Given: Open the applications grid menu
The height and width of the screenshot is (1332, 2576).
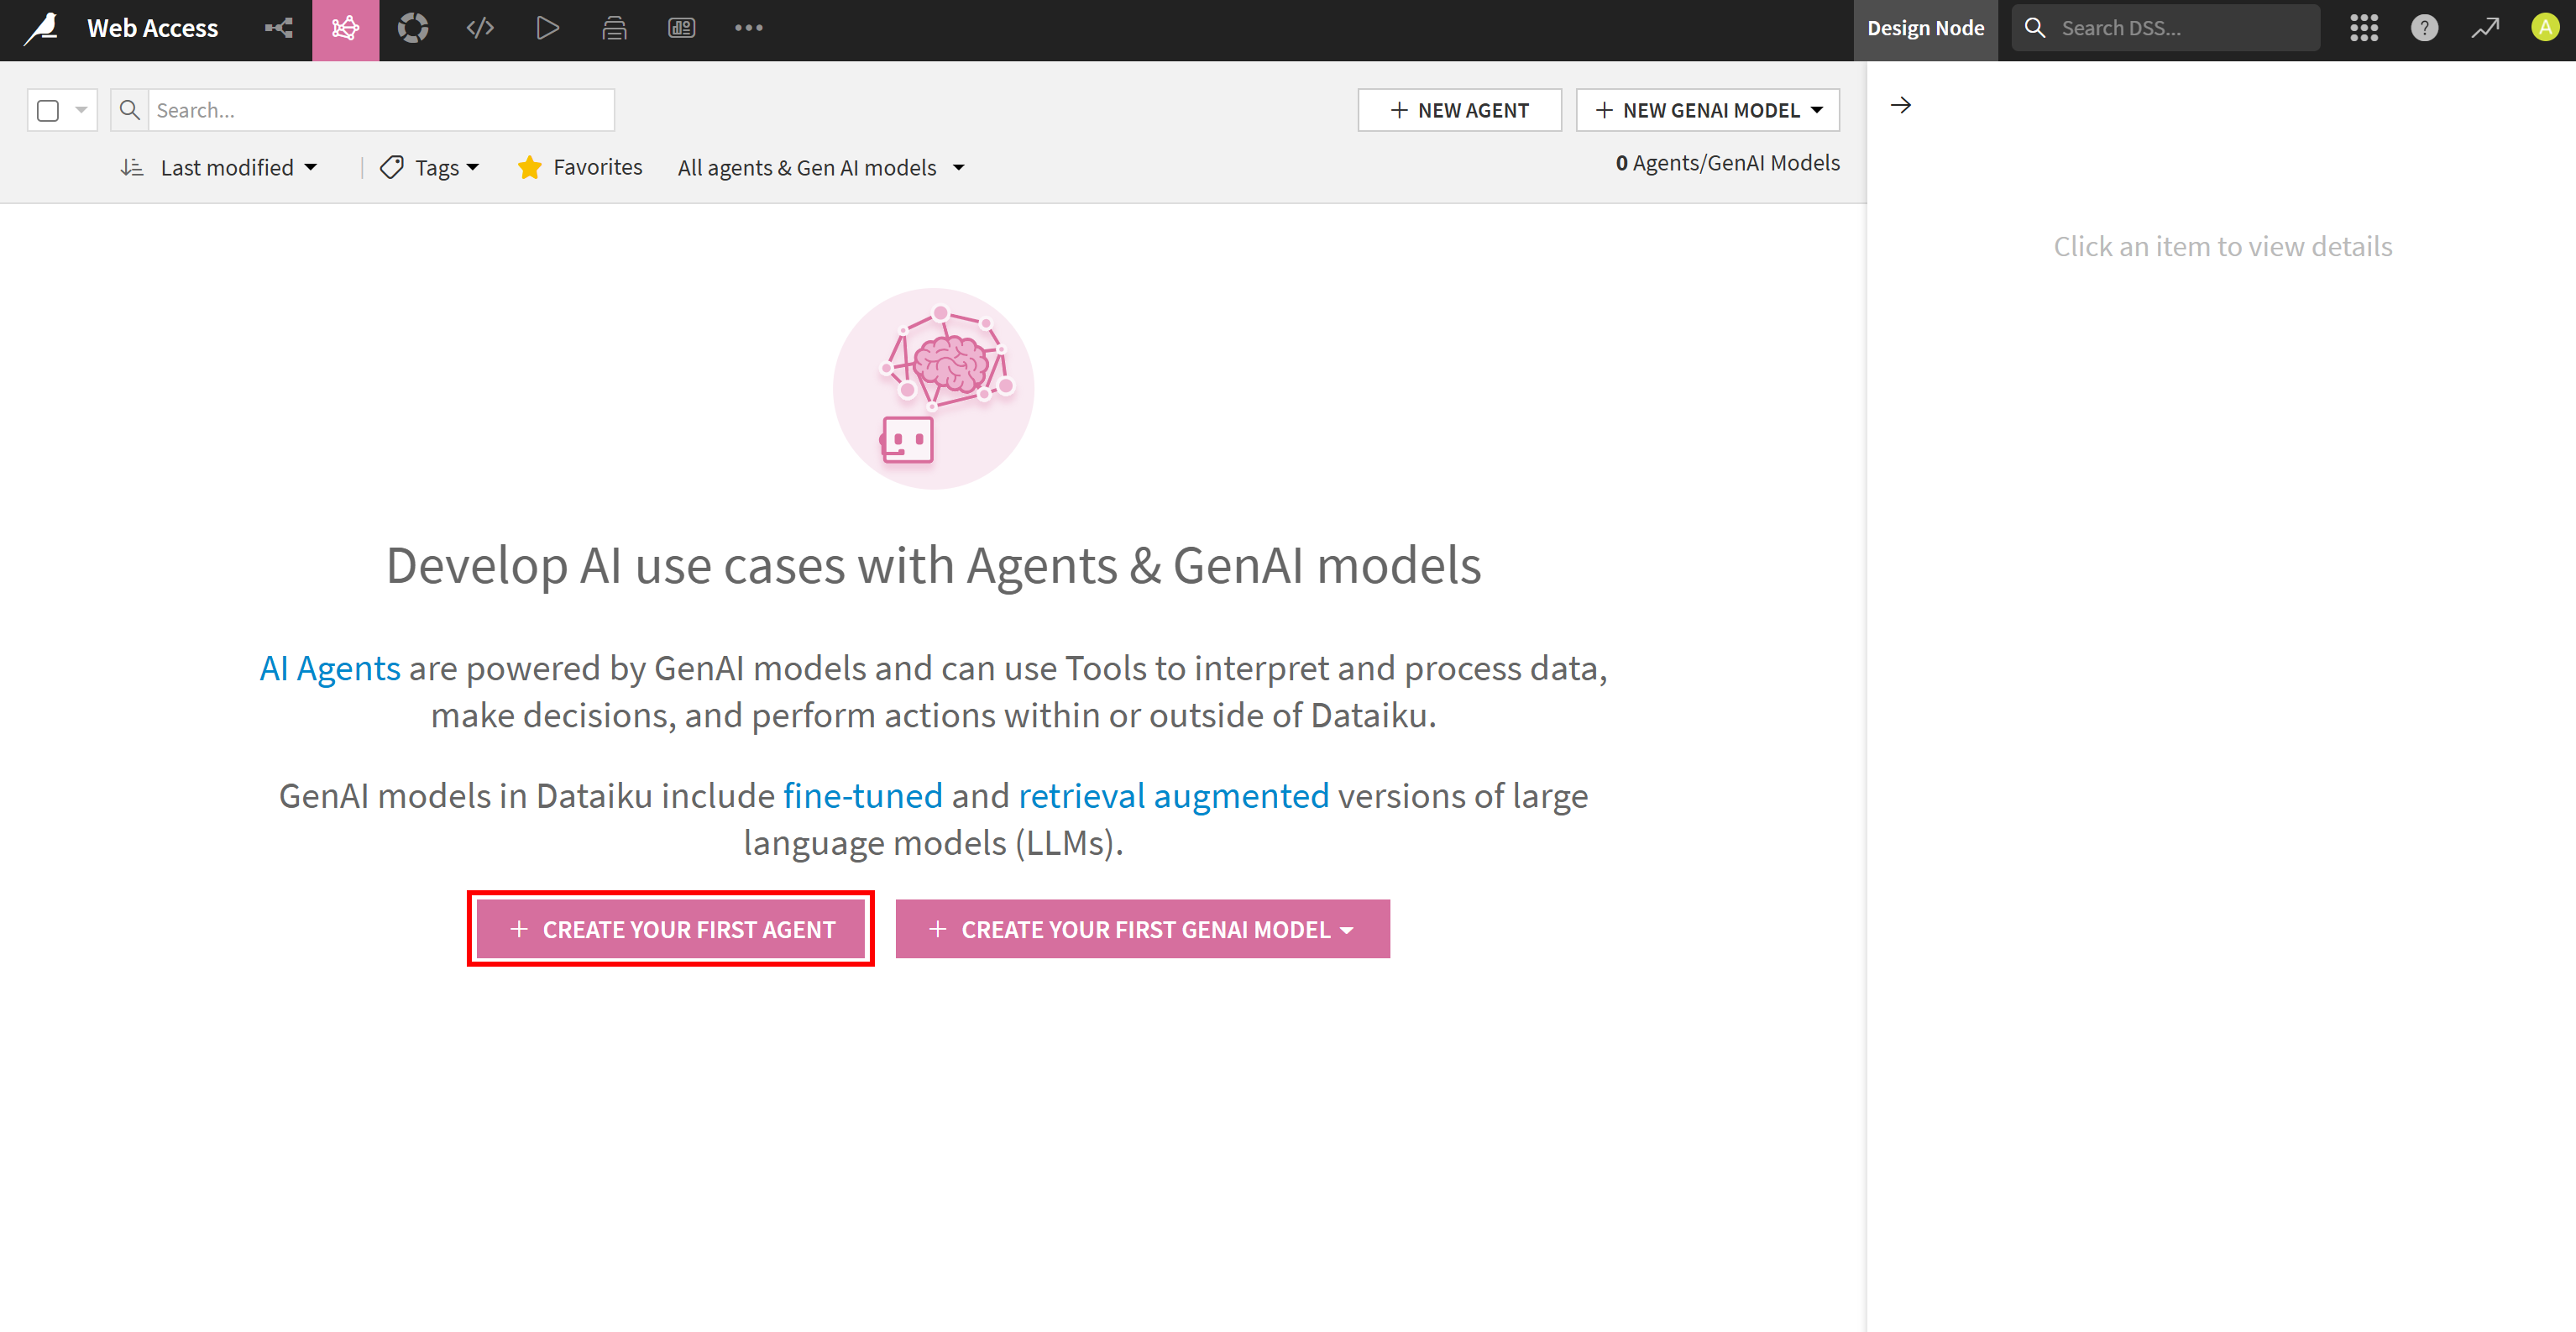Looking at the screenshot, I should (2364, 28).
